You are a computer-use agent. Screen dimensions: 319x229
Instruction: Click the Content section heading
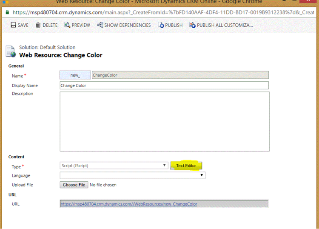(x=16, y=157)
